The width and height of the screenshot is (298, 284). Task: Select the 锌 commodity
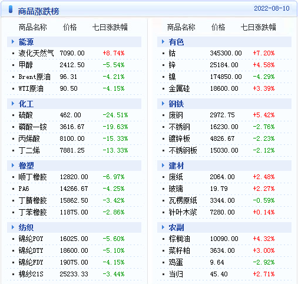tap(172, 65)
